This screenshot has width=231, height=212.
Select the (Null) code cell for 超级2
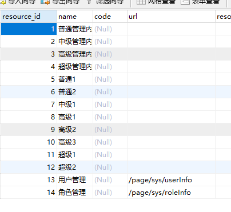pos(110,167)
